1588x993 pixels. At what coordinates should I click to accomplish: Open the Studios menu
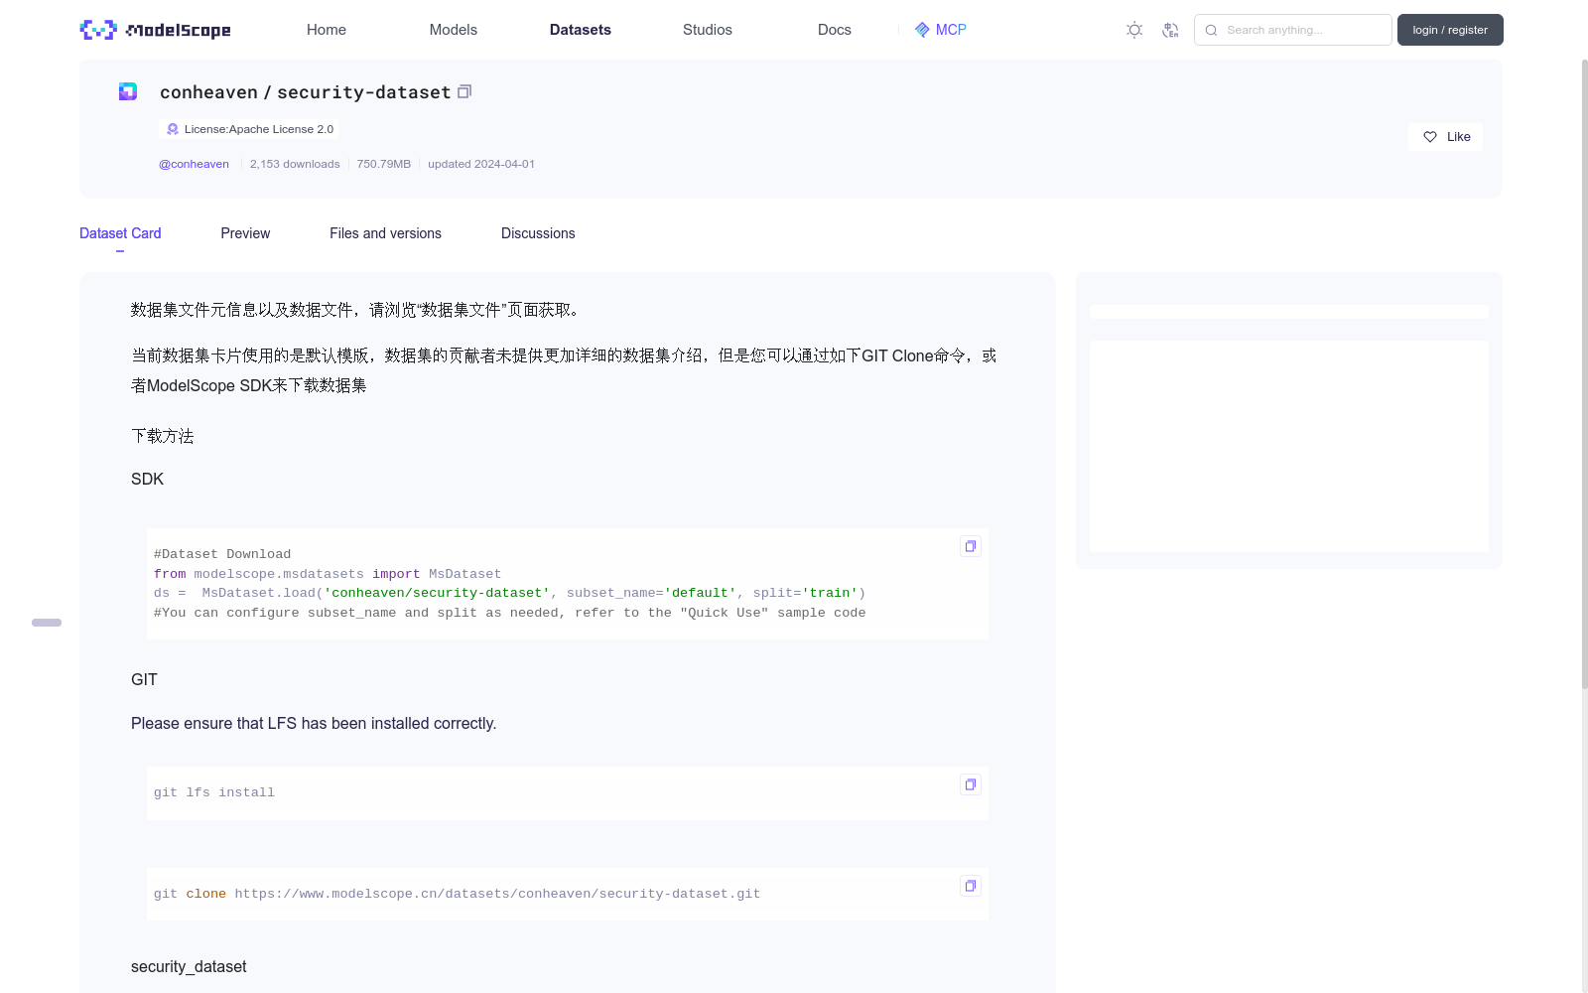click(708, 30)
